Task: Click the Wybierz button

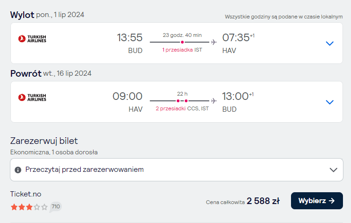Action: coord(317,201)
